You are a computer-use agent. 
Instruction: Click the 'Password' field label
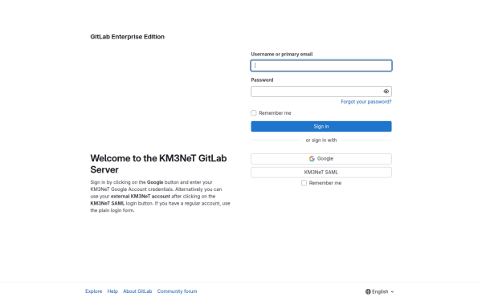[x=262, y=79]
